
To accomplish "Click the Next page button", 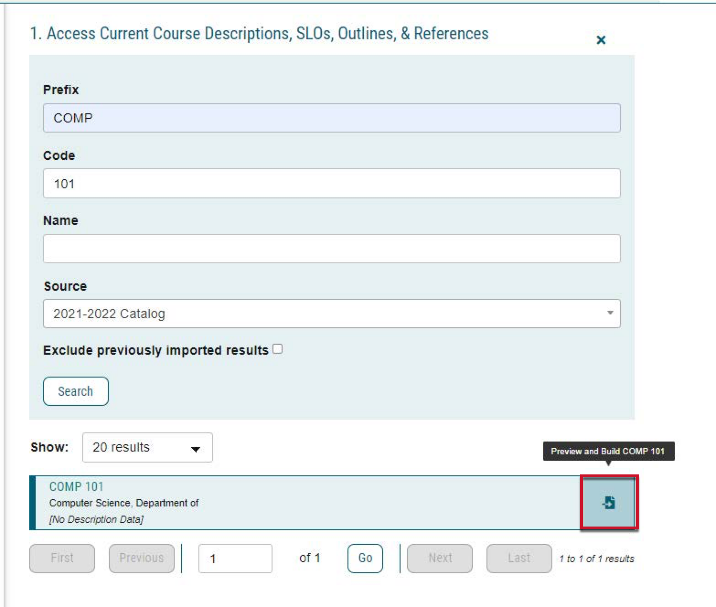I will point(440,558).
